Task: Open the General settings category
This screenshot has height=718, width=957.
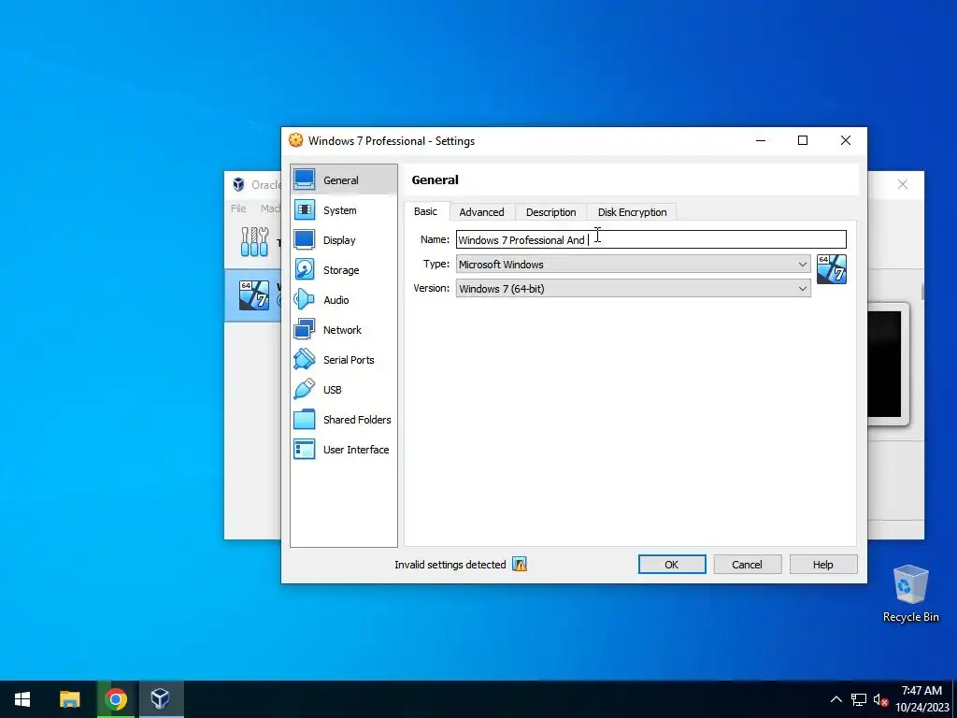Action: click(x=344, y=180)
